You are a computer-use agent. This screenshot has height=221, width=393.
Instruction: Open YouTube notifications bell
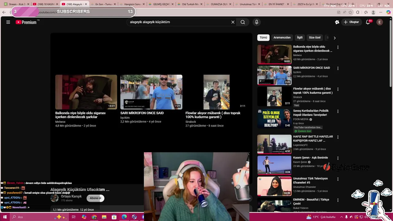[x=368, y=22]
